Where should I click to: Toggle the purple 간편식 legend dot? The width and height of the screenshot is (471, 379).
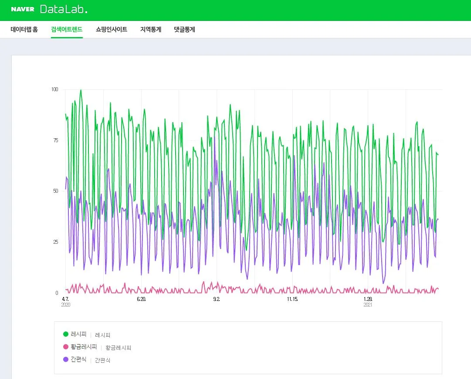(x=66, y=359)
